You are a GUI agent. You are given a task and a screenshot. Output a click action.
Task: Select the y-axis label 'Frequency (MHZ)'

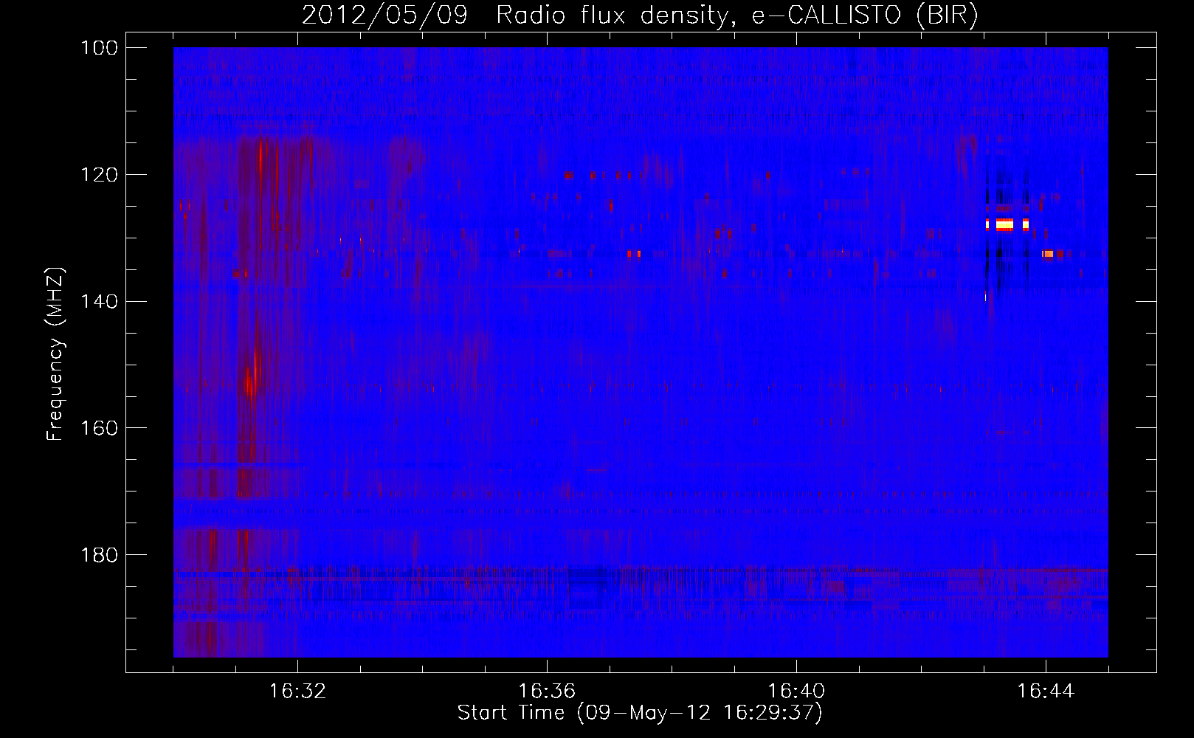(x=55, y=355)
